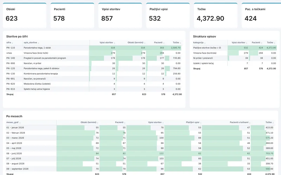Click 'Parodontalna nega, paket 6 obiskov' cell
The image size is (281, 175).
(x=41, y=68)
